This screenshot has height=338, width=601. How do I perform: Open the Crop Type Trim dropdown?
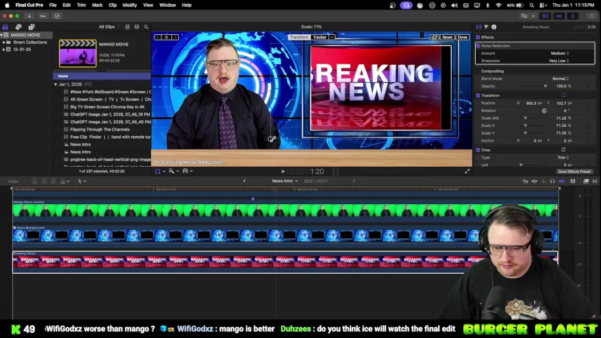(564, 157)
